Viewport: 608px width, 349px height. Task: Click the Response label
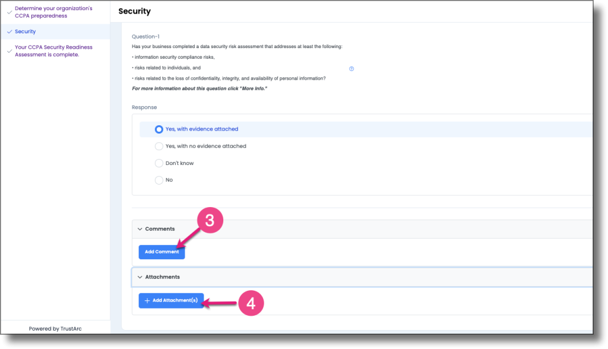(144, 107)
